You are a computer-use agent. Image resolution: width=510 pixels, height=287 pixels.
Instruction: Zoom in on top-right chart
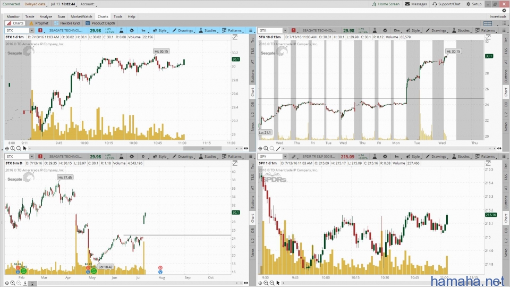click(266, 149)
